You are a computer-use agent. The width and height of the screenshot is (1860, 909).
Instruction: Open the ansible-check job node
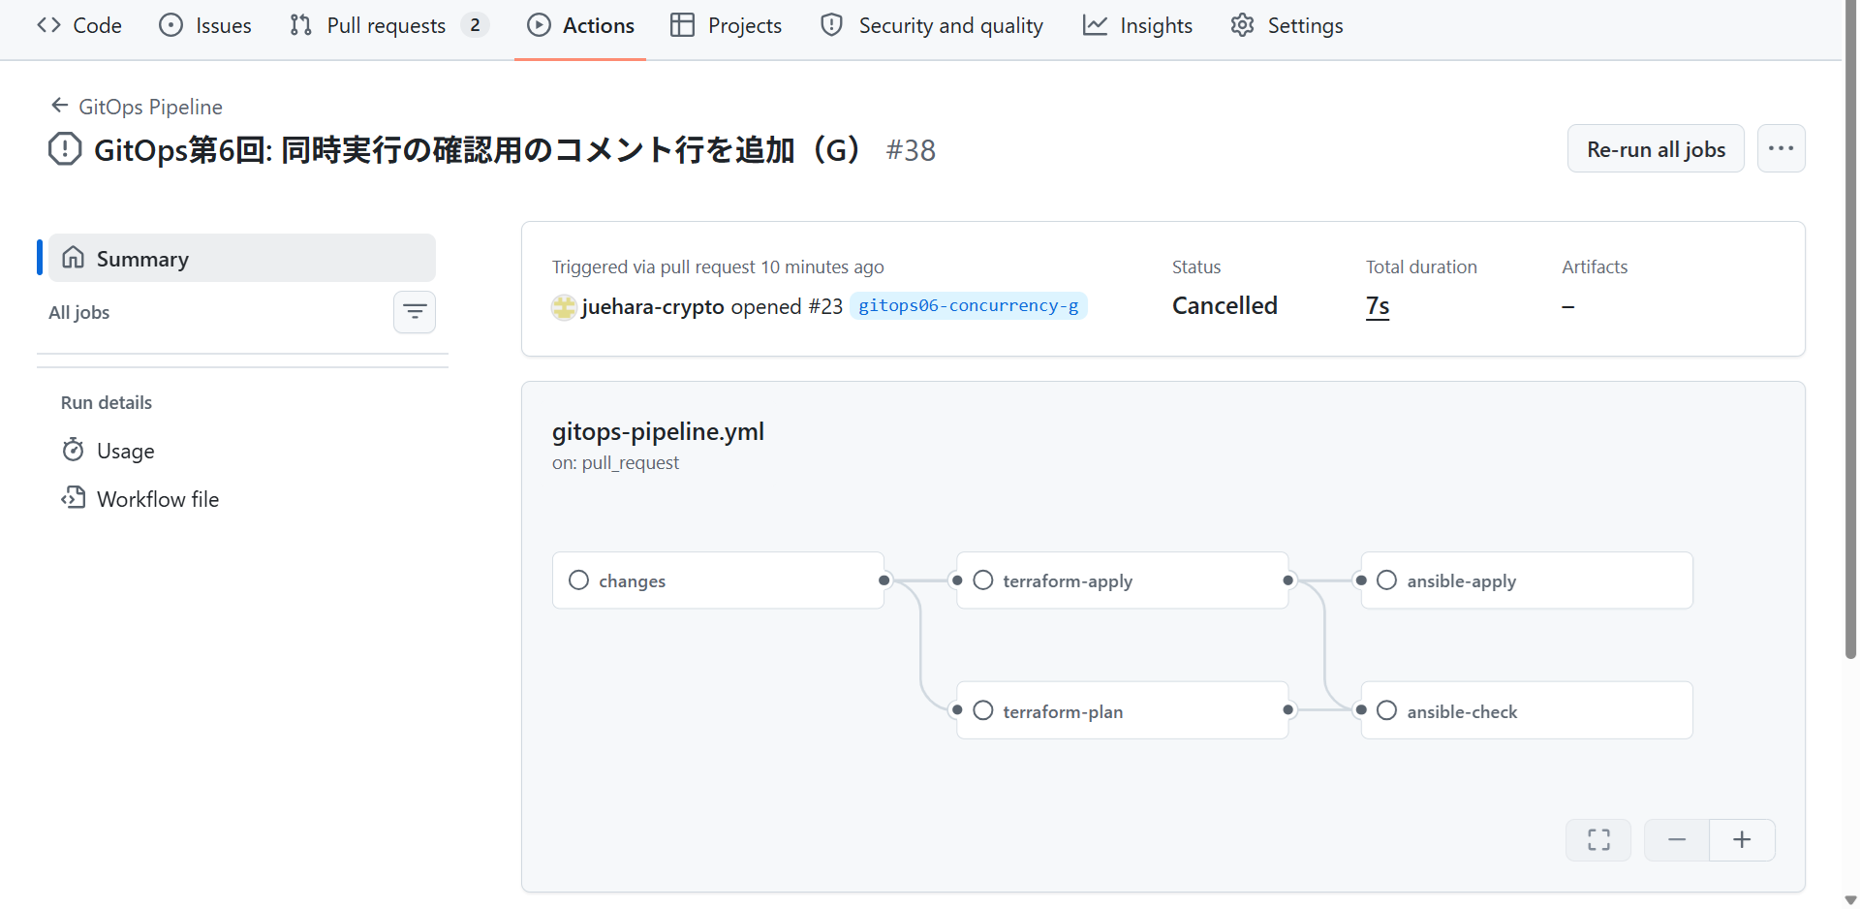pyautogui.click(x=1527, y=710)
